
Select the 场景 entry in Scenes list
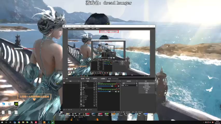click(x=71, y=83)
